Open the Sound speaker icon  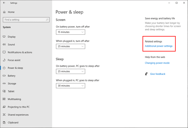pyautogui.click(x=4, y=44)
